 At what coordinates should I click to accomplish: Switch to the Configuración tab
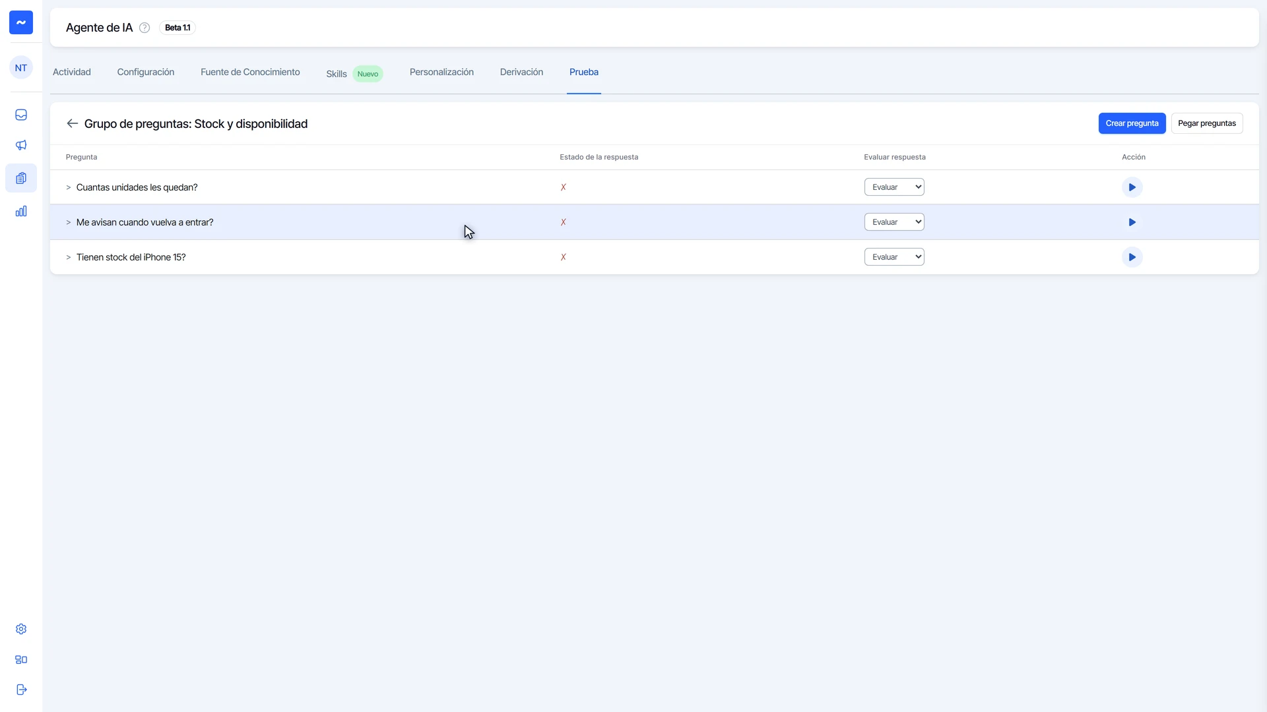tap(146, 72)
